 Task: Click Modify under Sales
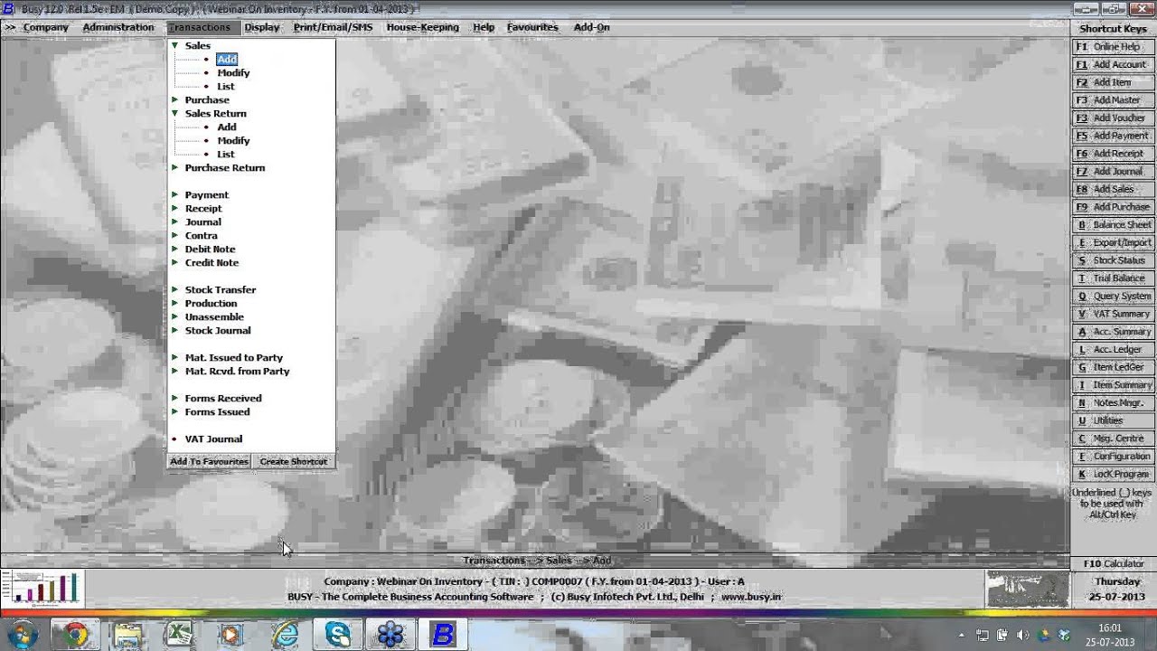233,72
